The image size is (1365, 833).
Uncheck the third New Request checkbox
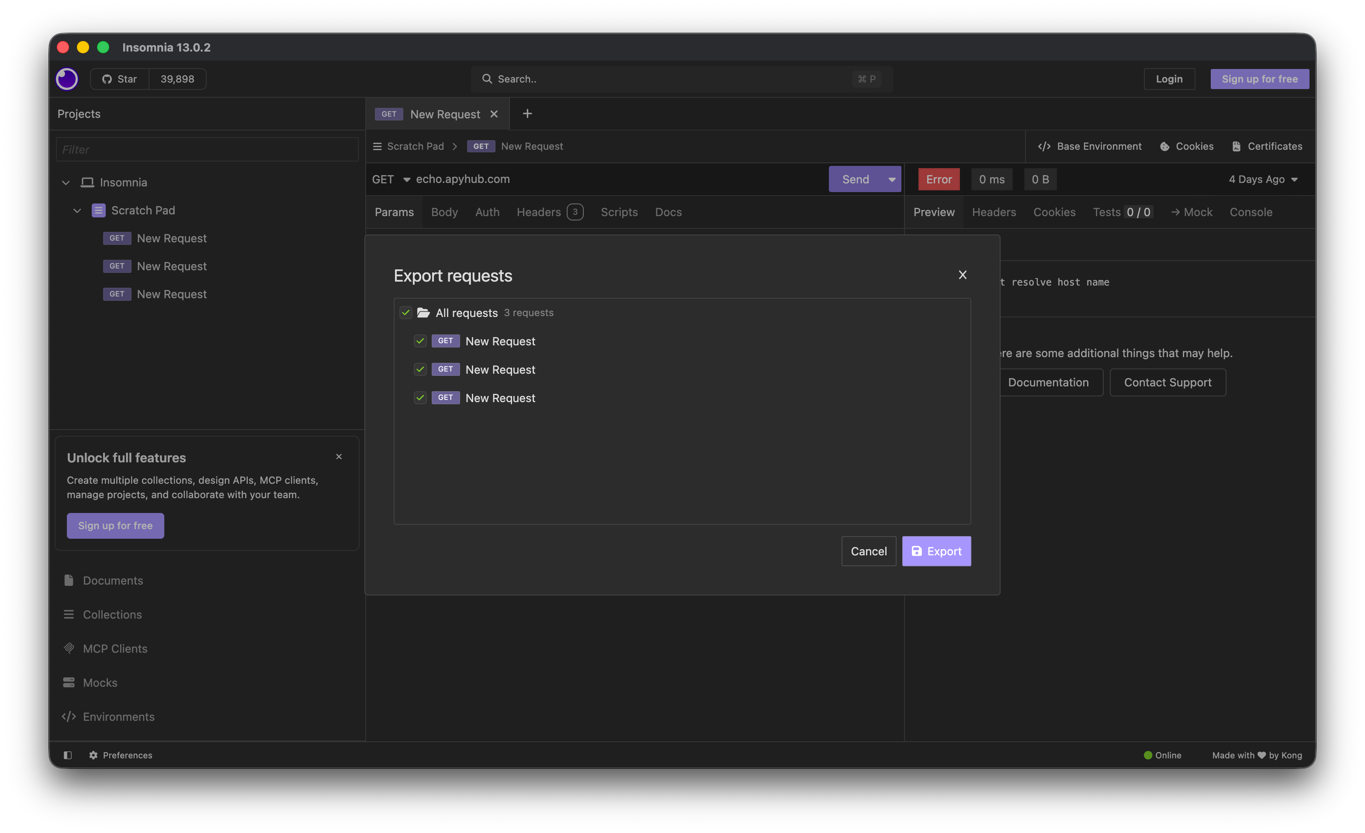click(420, 398)
